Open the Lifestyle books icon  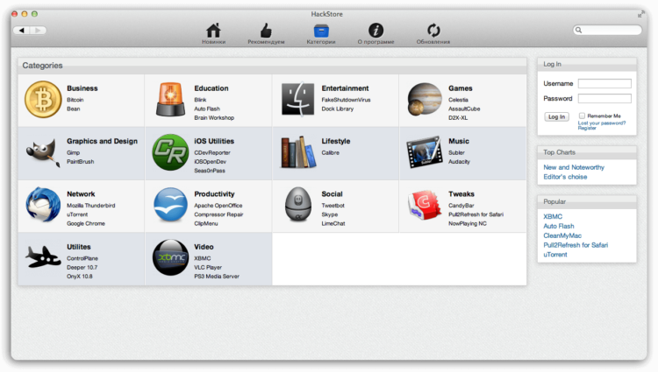pyautogui.click(x=297, y=152)
